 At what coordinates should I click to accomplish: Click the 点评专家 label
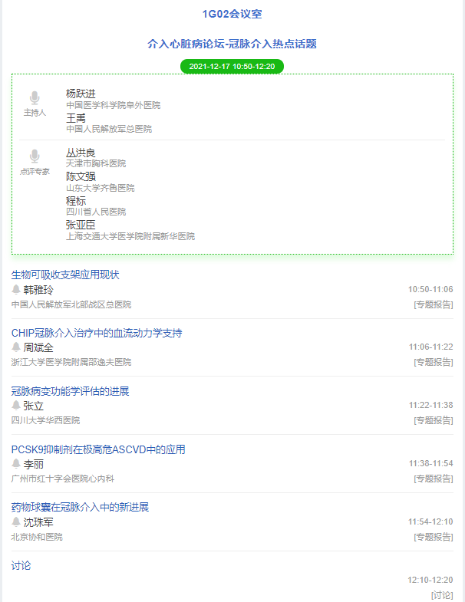click(35, 171)
